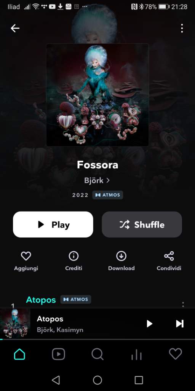The image size is (195, 391).
Task: Add album to favorites with Aggiungi heart
Action: 26,261
